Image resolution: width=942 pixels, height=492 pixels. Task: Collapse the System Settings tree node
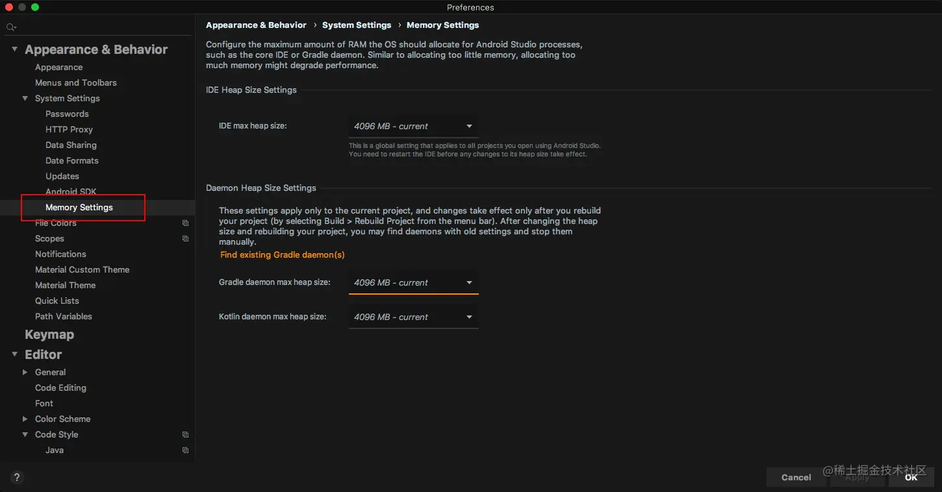click(x=25, y=99)
